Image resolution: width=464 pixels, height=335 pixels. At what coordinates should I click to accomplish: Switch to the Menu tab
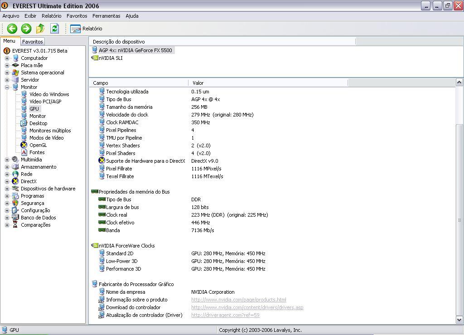coord(10,41)
